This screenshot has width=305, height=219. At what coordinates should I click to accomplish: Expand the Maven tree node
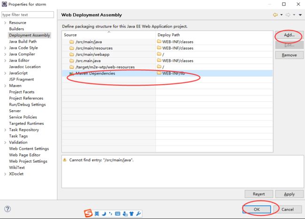(x=5, y=86)
